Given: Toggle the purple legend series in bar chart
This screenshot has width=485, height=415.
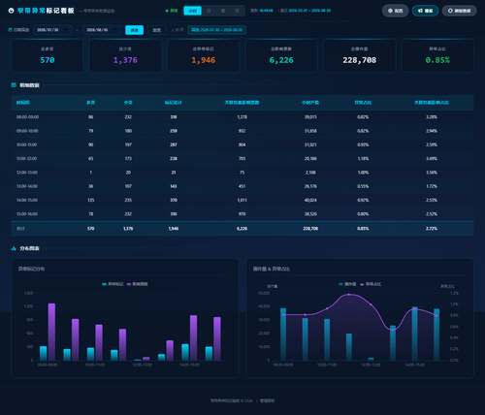Looking at the screenshot, I should tap(138, 284).
